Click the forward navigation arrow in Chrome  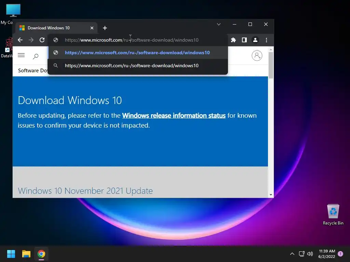point(31,40)
